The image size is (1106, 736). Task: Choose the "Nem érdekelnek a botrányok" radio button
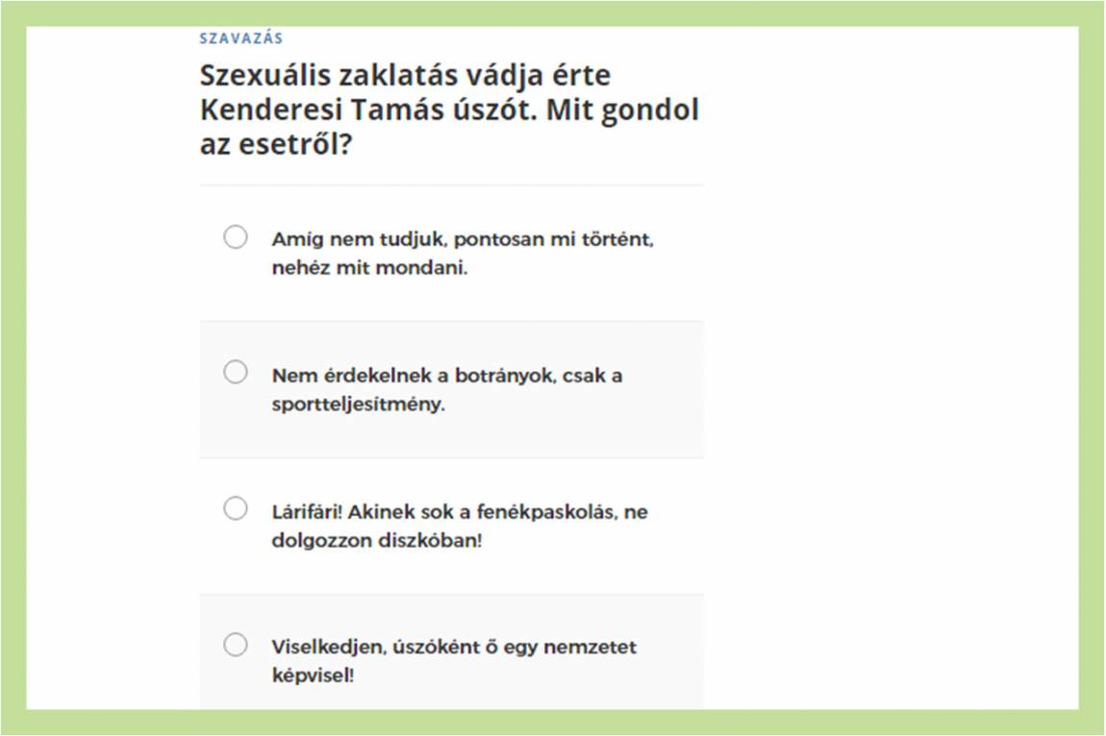(236, 372)
